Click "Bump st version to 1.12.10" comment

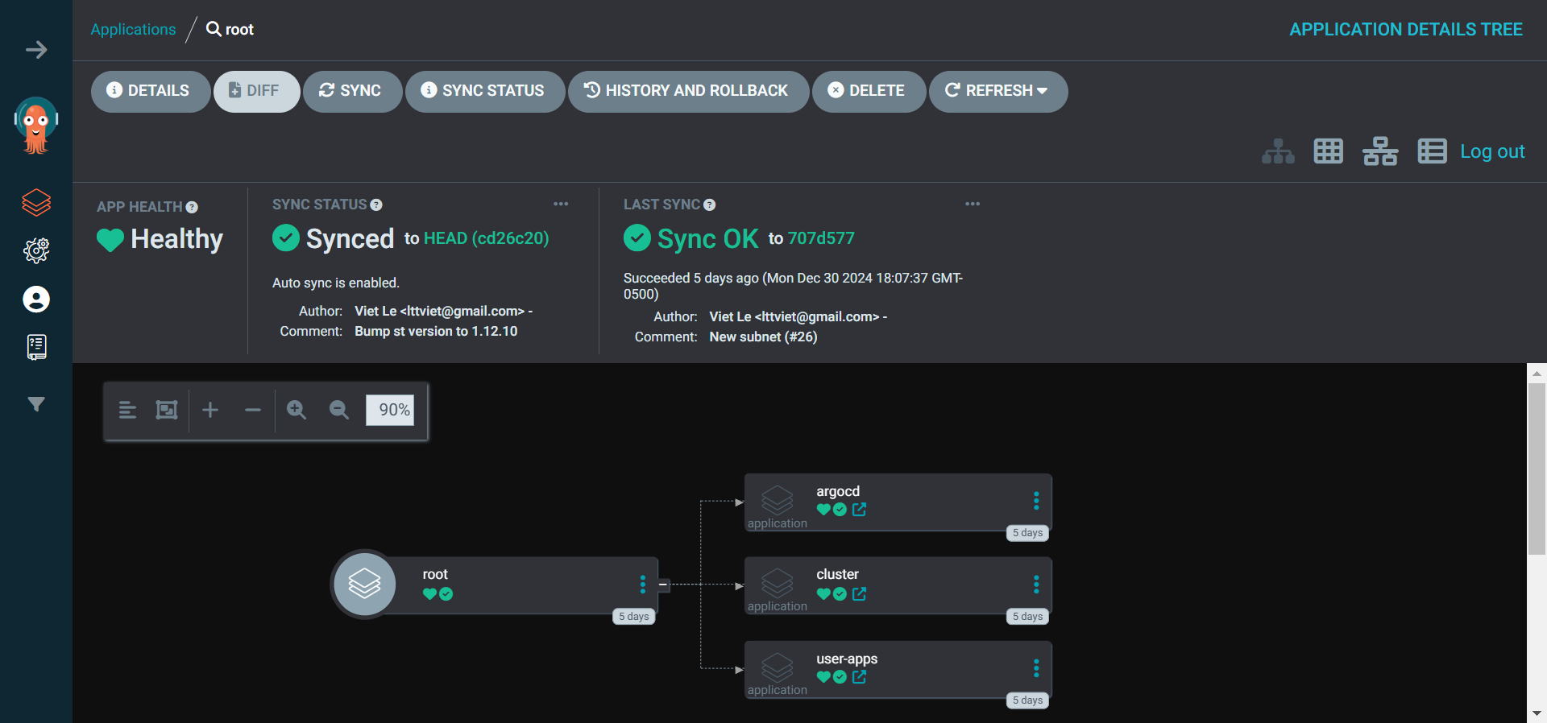coord(436,332)
